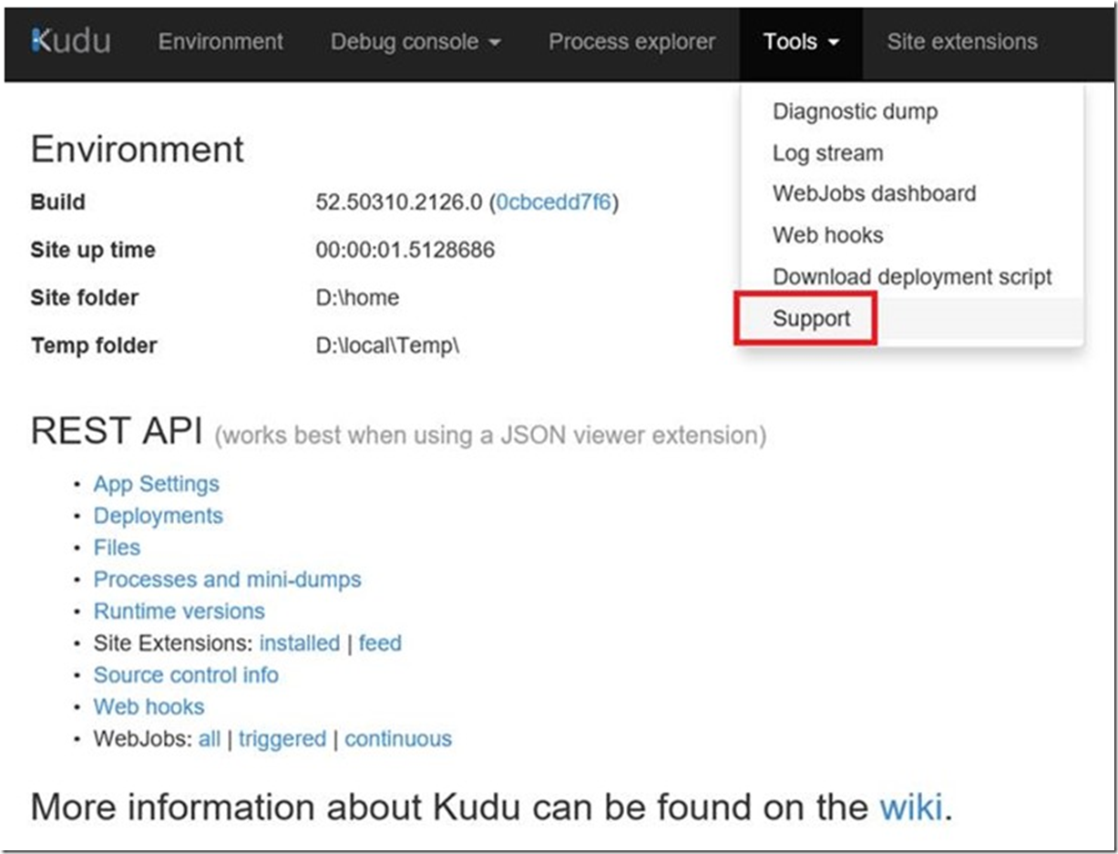Click the Site folder label
This screenshot has width=1118, height=854.
85,298
